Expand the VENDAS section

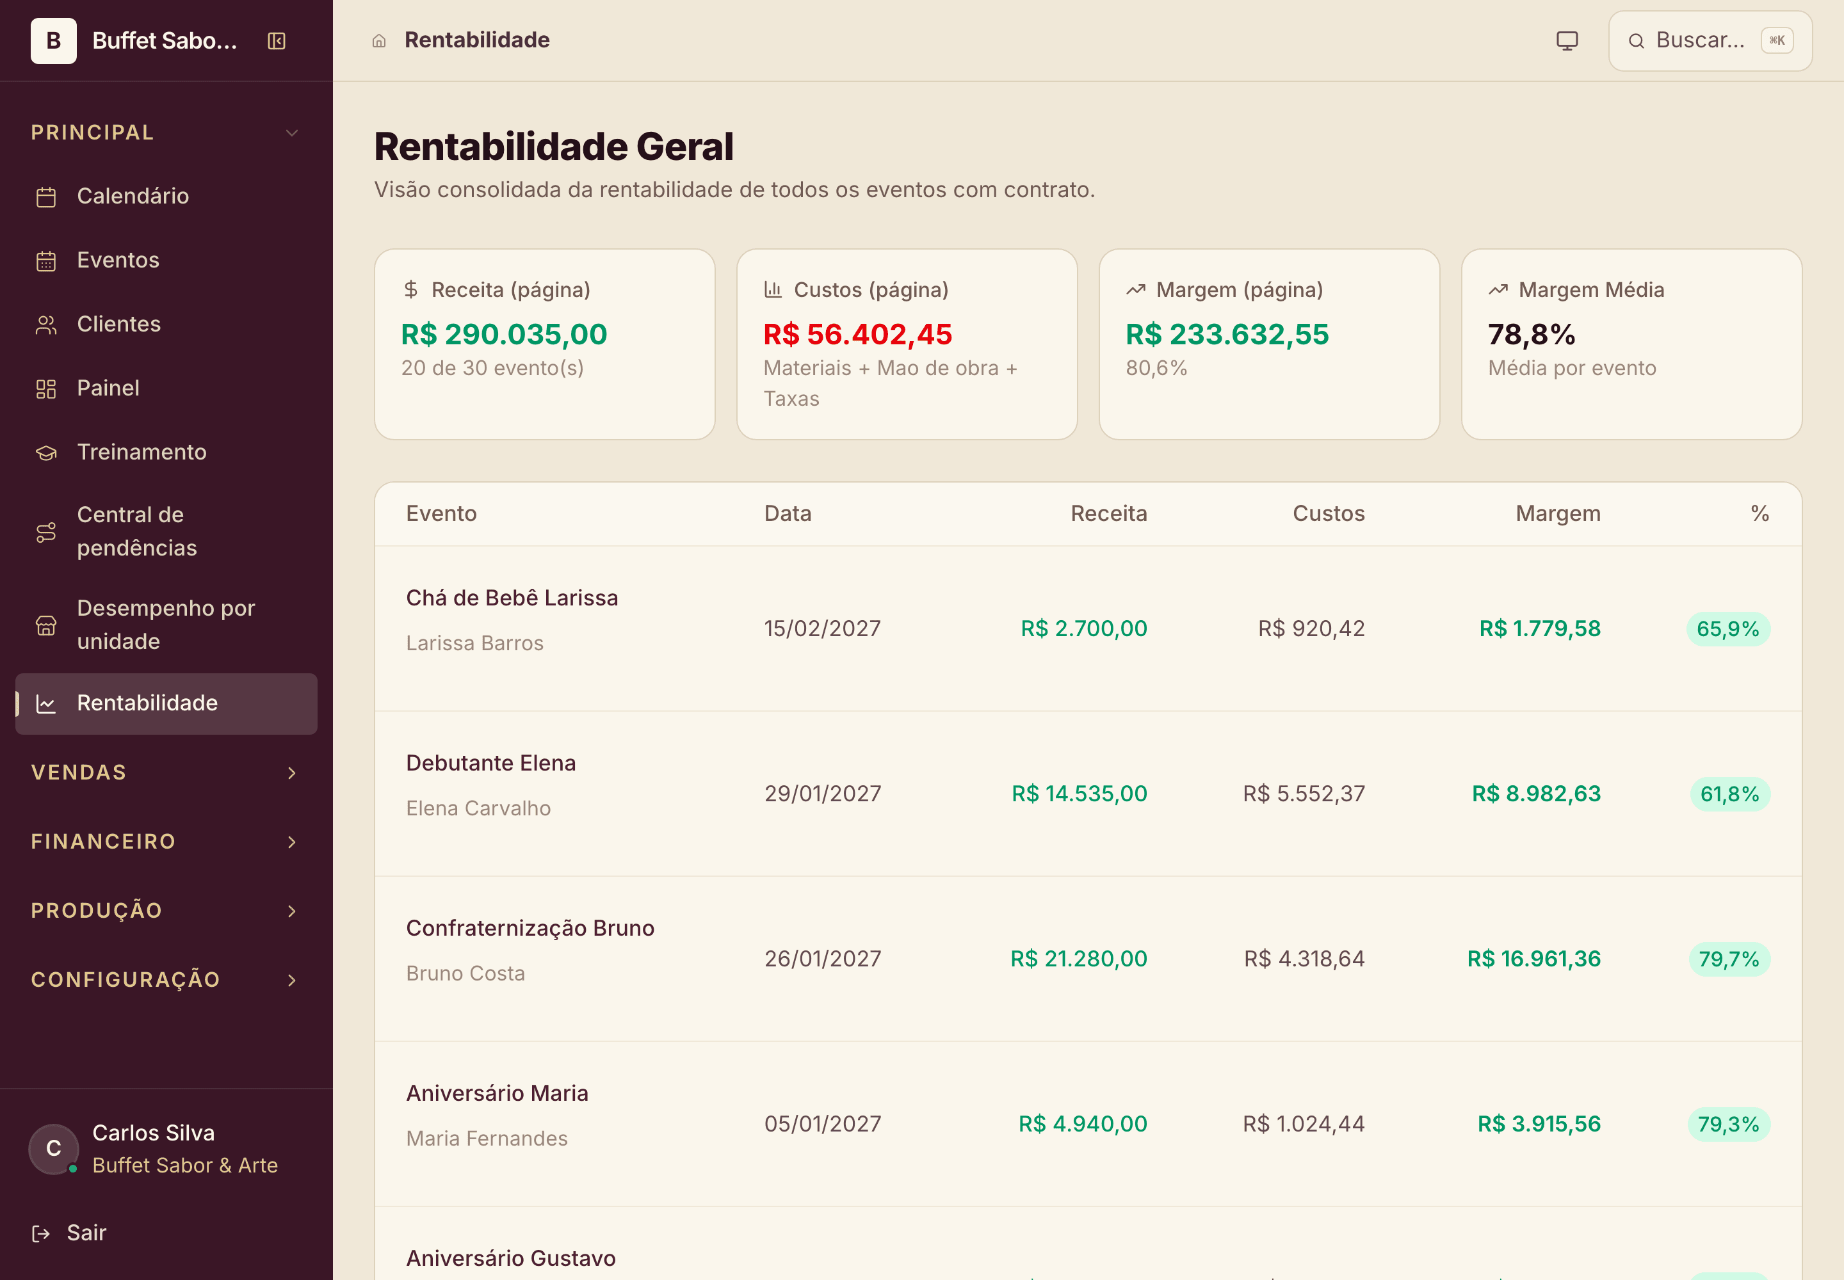tap(166, 772)
